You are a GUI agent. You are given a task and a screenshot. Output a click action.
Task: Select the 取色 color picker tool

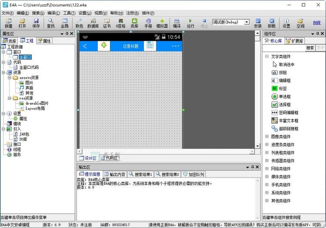coord(79,23)
